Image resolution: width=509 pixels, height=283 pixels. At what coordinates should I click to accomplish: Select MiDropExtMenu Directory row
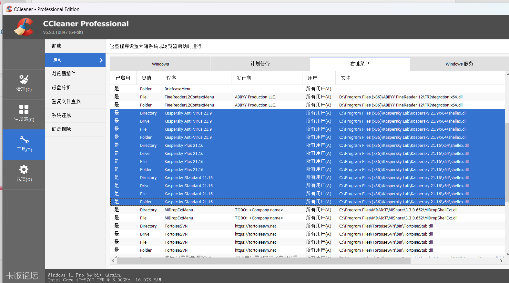[307, 210]
